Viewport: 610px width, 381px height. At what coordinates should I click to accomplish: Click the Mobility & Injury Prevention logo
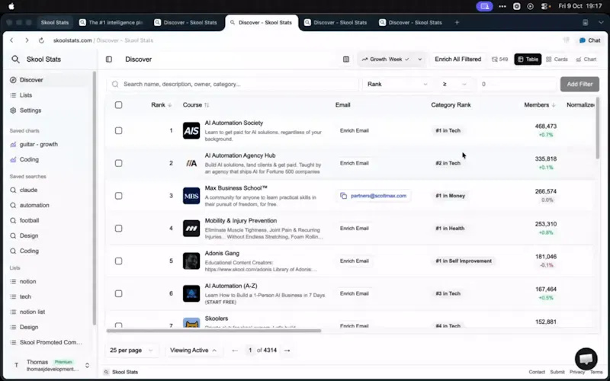pyautogui.click(x=191, y=228)
